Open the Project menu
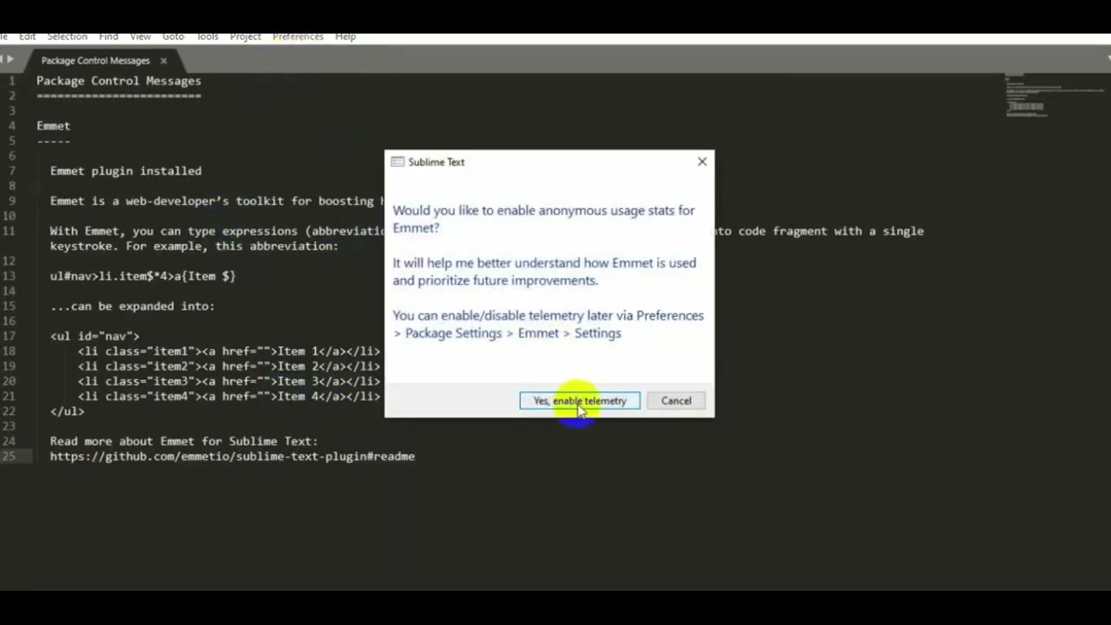Screen dimensions: 1111x625 pyautogui.click(x=246, y=36)
